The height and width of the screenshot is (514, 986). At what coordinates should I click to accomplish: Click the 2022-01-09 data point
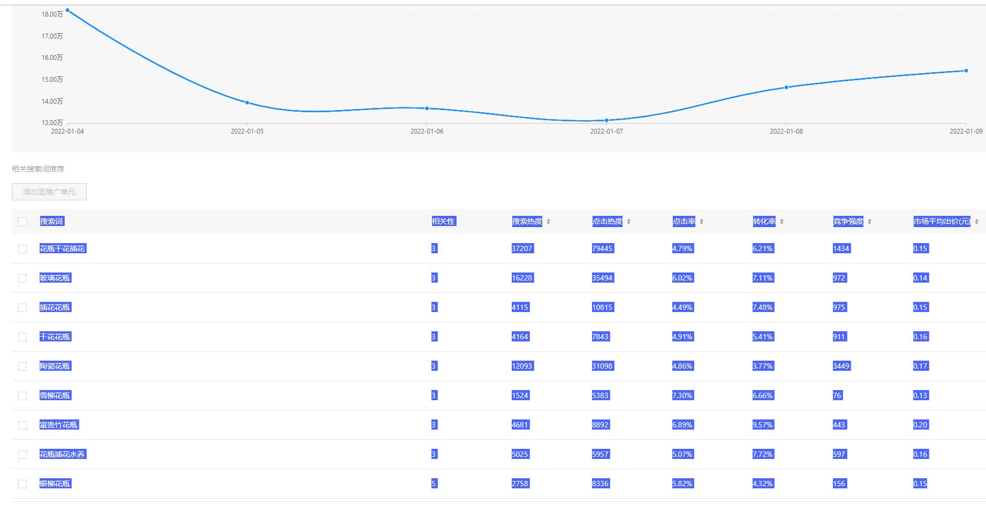[966, 71]
